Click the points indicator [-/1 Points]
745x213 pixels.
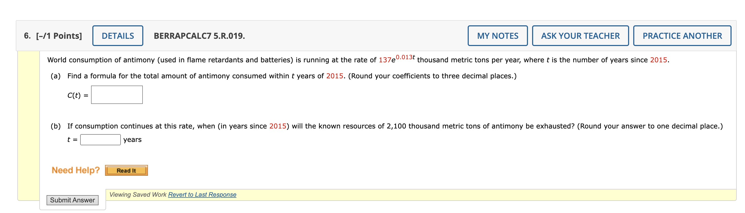58,35
